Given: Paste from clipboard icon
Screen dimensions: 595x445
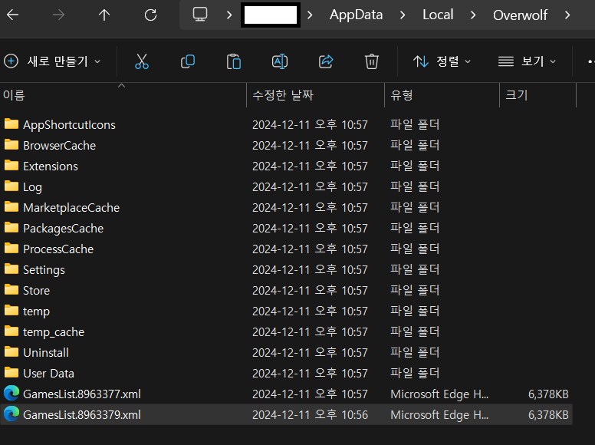Looking at the screenshot, I should [x=234, y=61].
